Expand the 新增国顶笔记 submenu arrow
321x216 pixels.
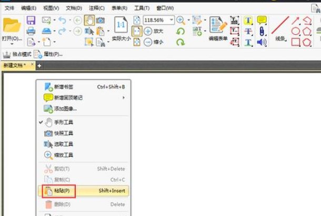(x=124, y=98)
